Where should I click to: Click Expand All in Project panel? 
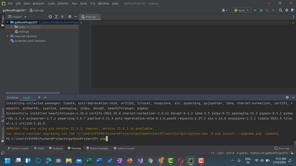(x=56, y=17)
